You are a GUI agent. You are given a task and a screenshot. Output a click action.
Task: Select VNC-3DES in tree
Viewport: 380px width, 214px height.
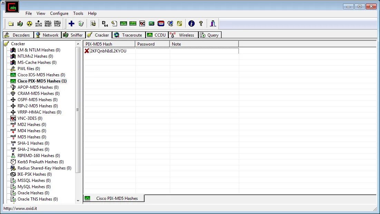tap(30, 118)
